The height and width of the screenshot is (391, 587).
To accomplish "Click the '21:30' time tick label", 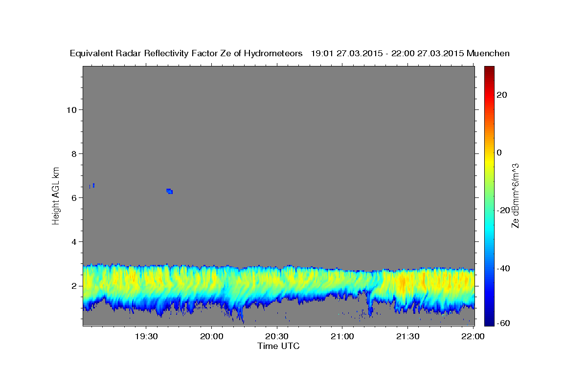I will [407, 336].
